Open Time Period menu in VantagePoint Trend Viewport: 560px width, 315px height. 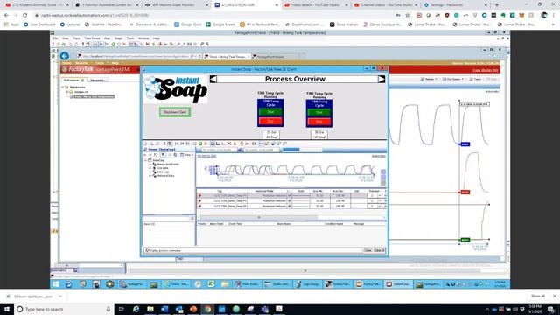(x=92, y=38)
